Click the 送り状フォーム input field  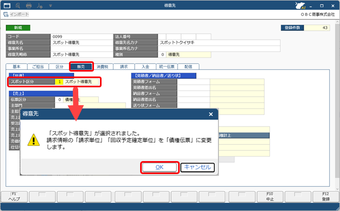pyautogui.click(x=193, y=105)
